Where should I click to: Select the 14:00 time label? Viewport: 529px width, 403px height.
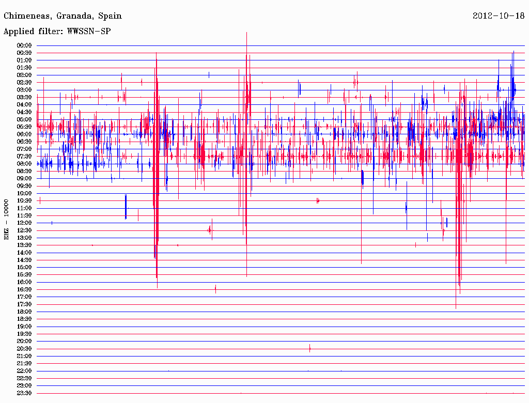[x=24, y=253]
